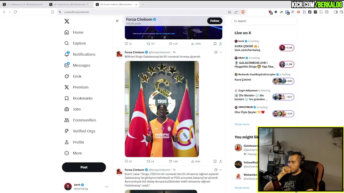Join berk's KURA ÇEKİMİ live space

(x=247, y=48)
